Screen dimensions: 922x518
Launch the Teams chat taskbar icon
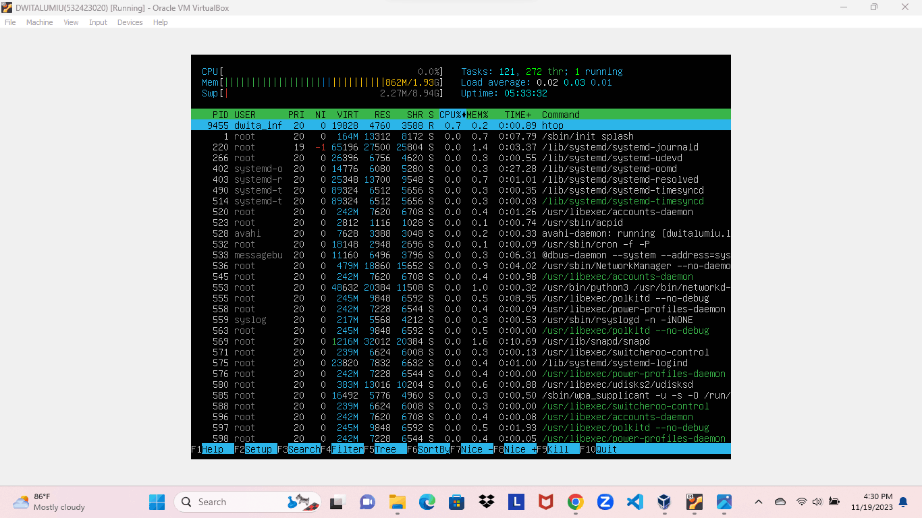click(367, 502)
